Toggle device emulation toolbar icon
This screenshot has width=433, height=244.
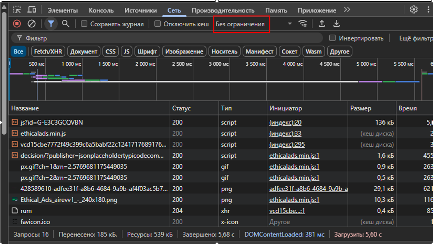(32, 10)
